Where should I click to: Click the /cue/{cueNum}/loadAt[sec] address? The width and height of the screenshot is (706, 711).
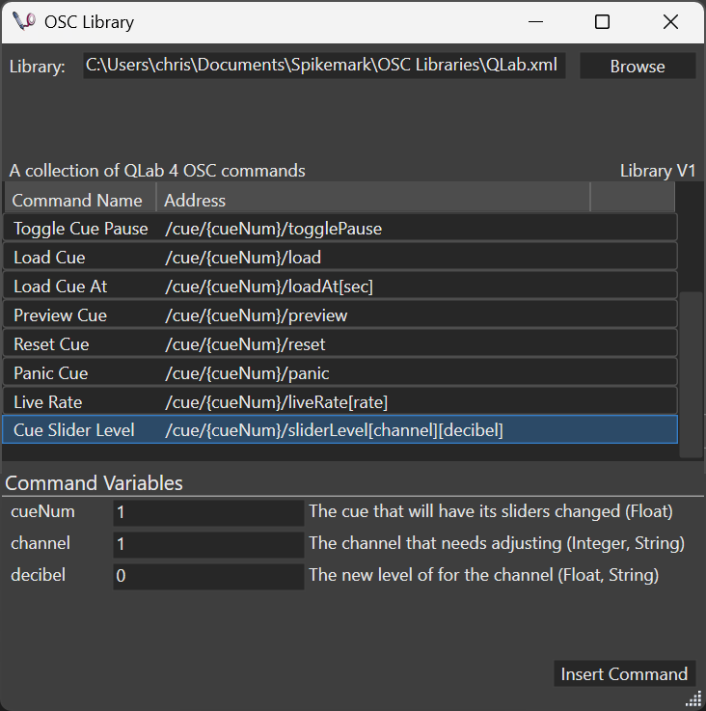click(269, 287)
